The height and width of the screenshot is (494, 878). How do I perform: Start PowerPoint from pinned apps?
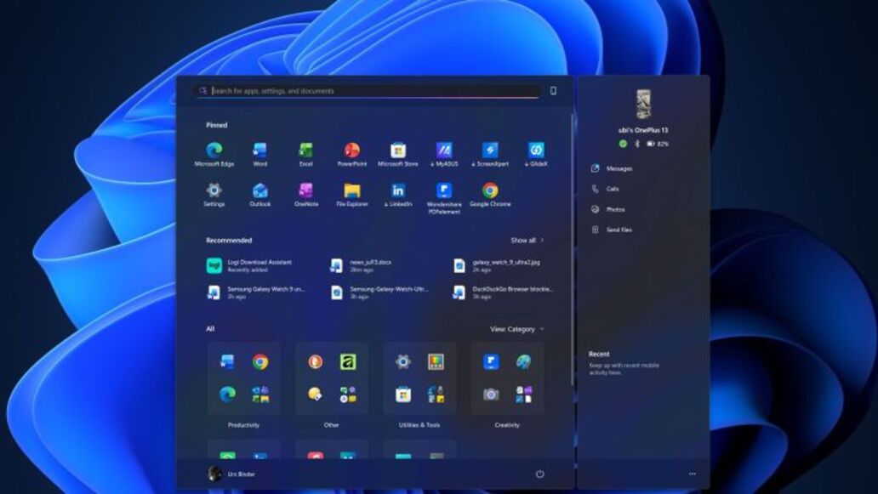tap(351, 154)
